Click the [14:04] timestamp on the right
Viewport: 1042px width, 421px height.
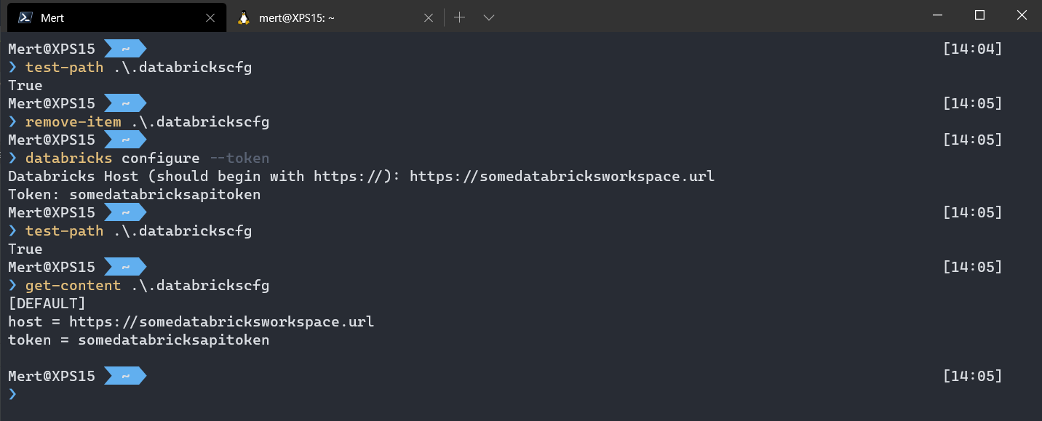(x=972, y=48)
